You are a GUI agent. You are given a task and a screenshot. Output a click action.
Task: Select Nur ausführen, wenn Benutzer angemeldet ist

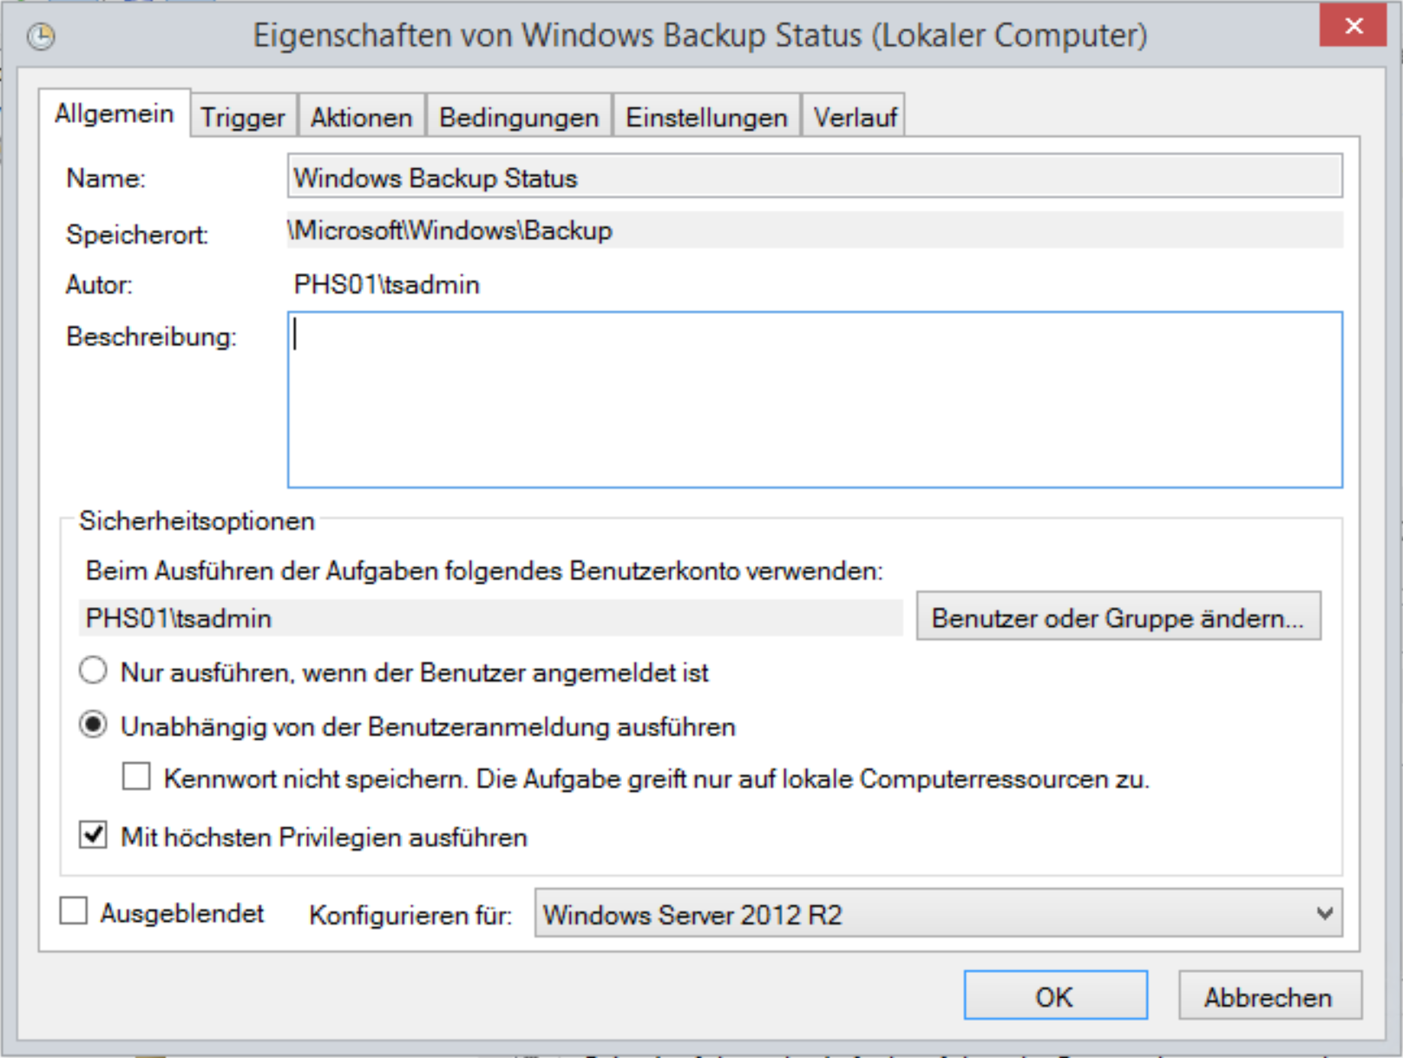[x=93, y=671]
